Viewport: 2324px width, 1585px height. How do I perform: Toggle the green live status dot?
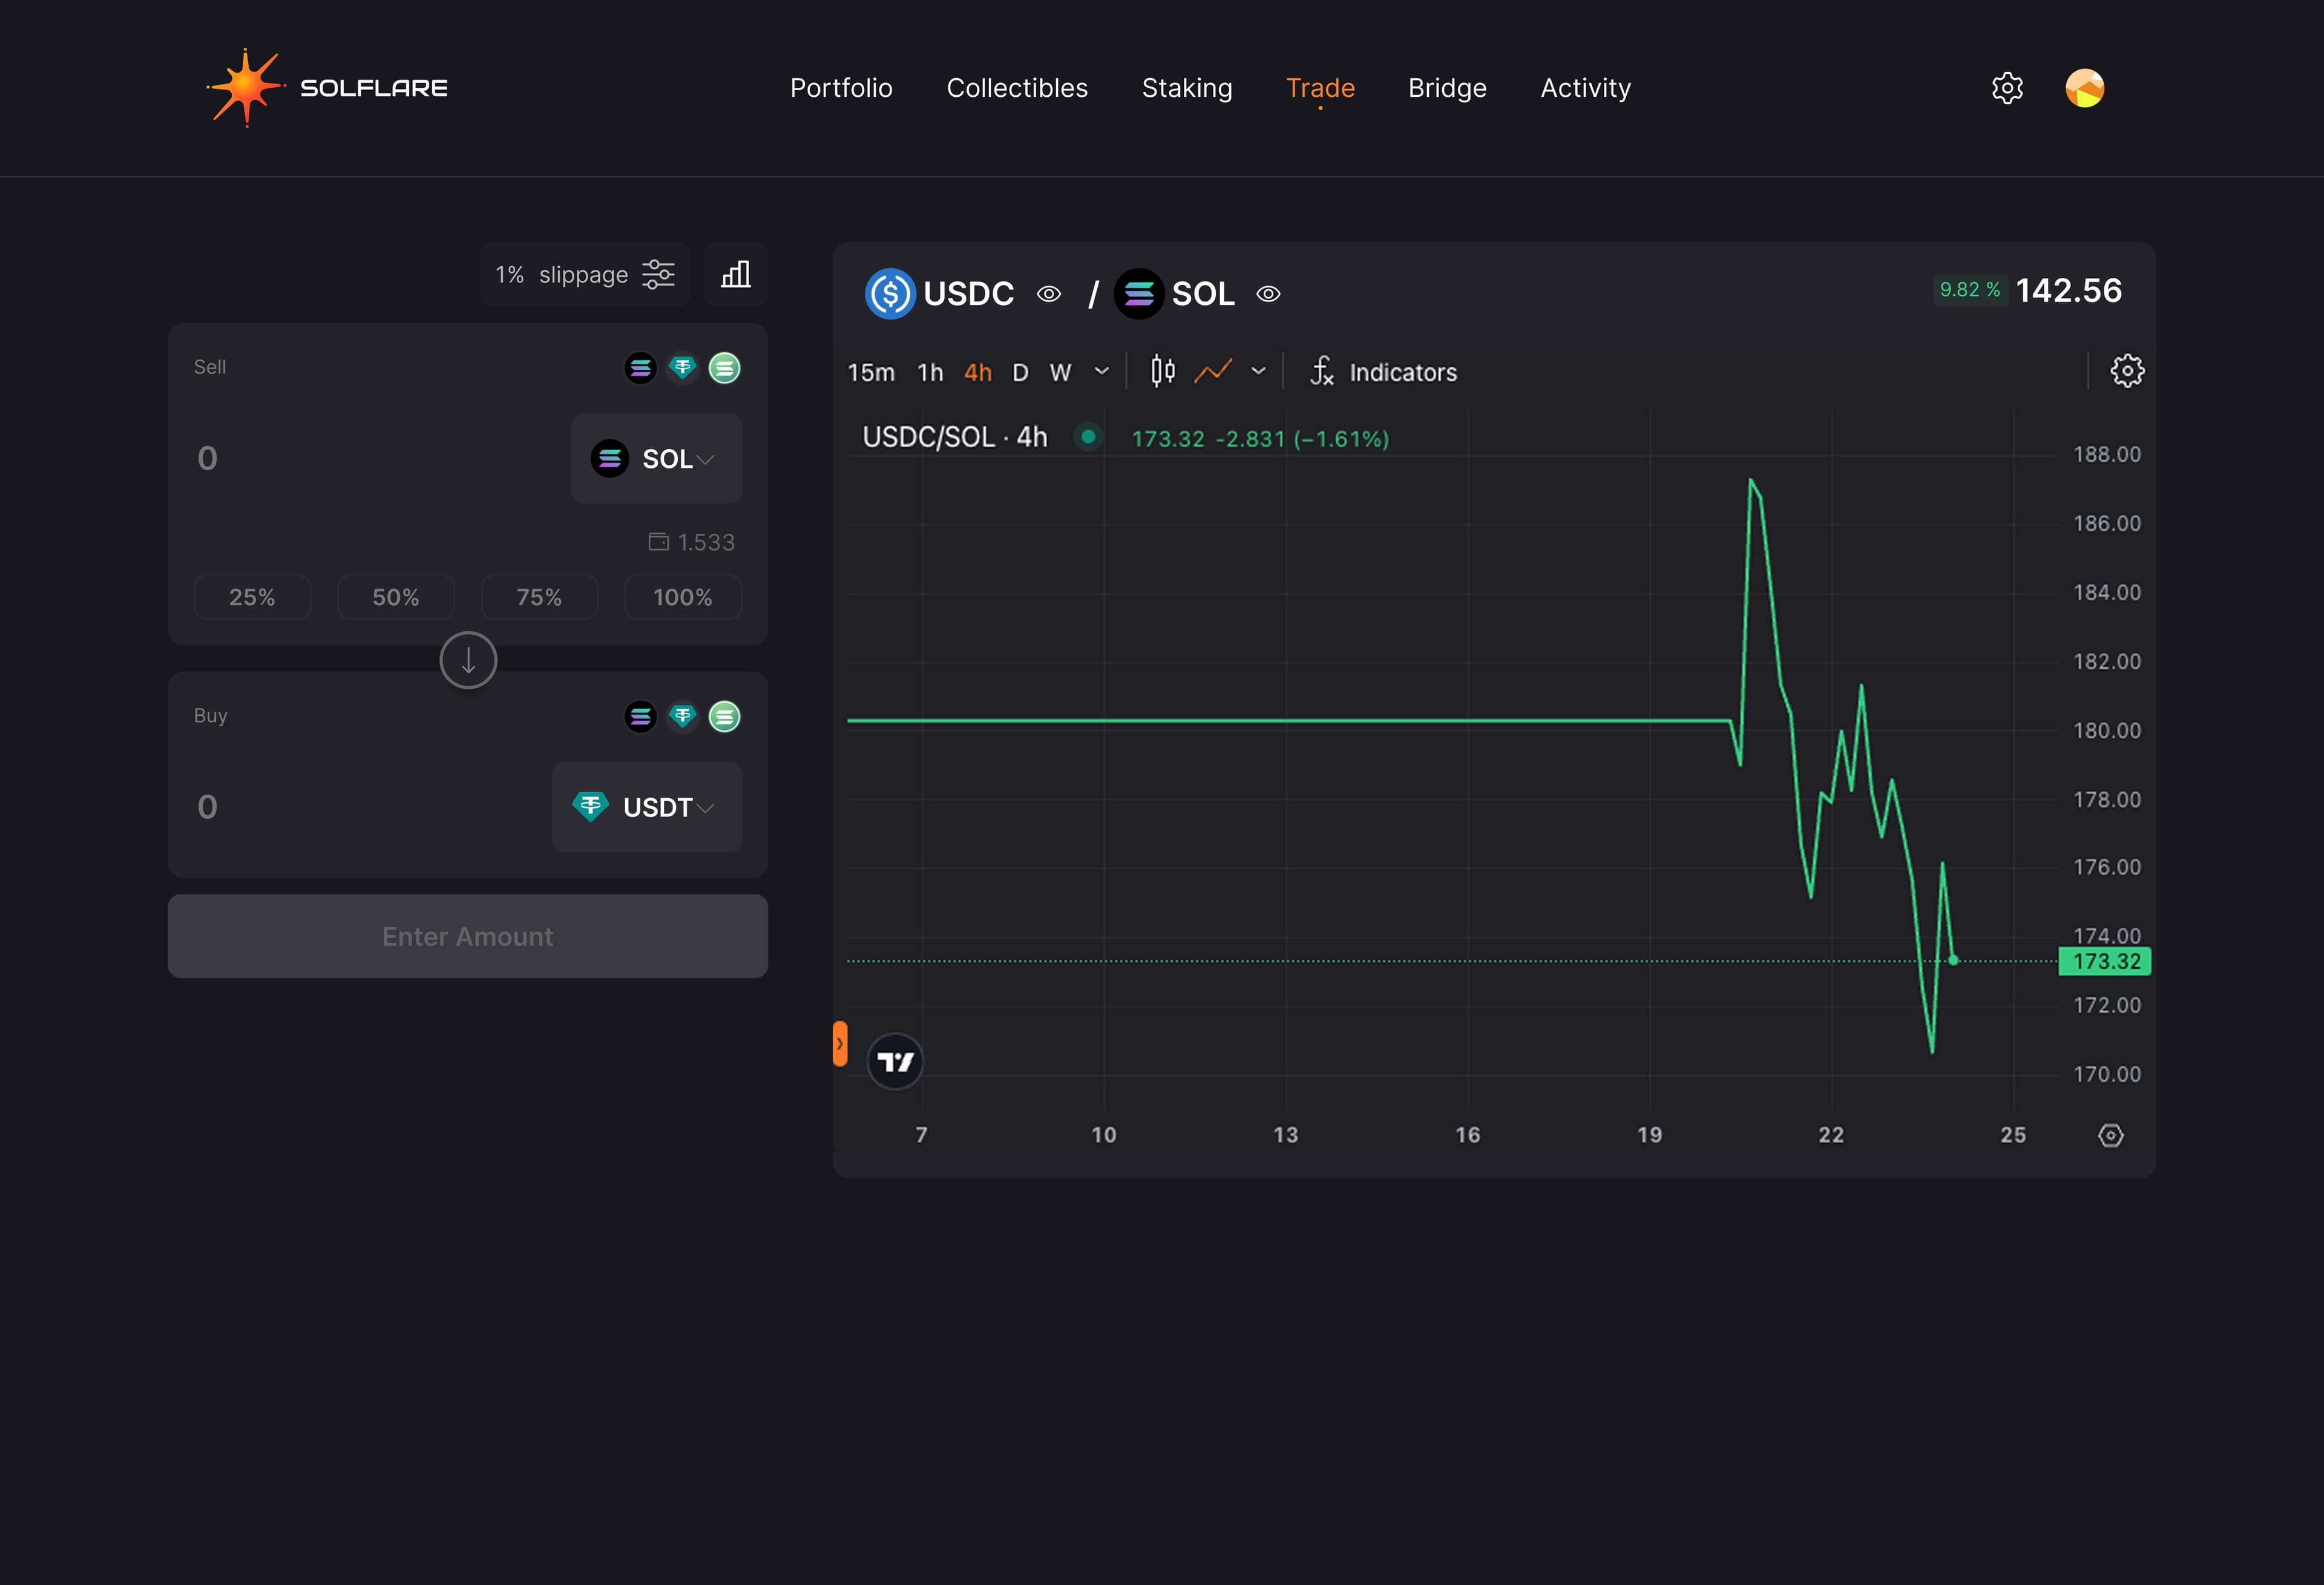click(1088, 437)
